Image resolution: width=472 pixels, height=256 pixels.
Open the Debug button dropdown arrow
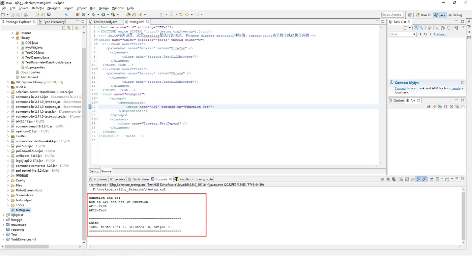click(98, 15)
